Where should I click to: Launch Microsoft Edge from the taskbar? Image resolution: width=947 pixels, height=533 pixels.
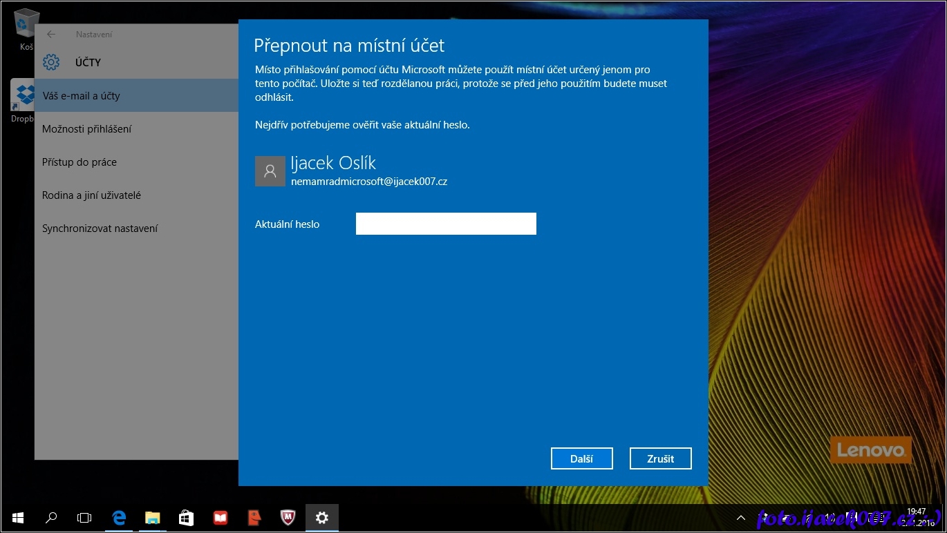(x=119, y=517)
